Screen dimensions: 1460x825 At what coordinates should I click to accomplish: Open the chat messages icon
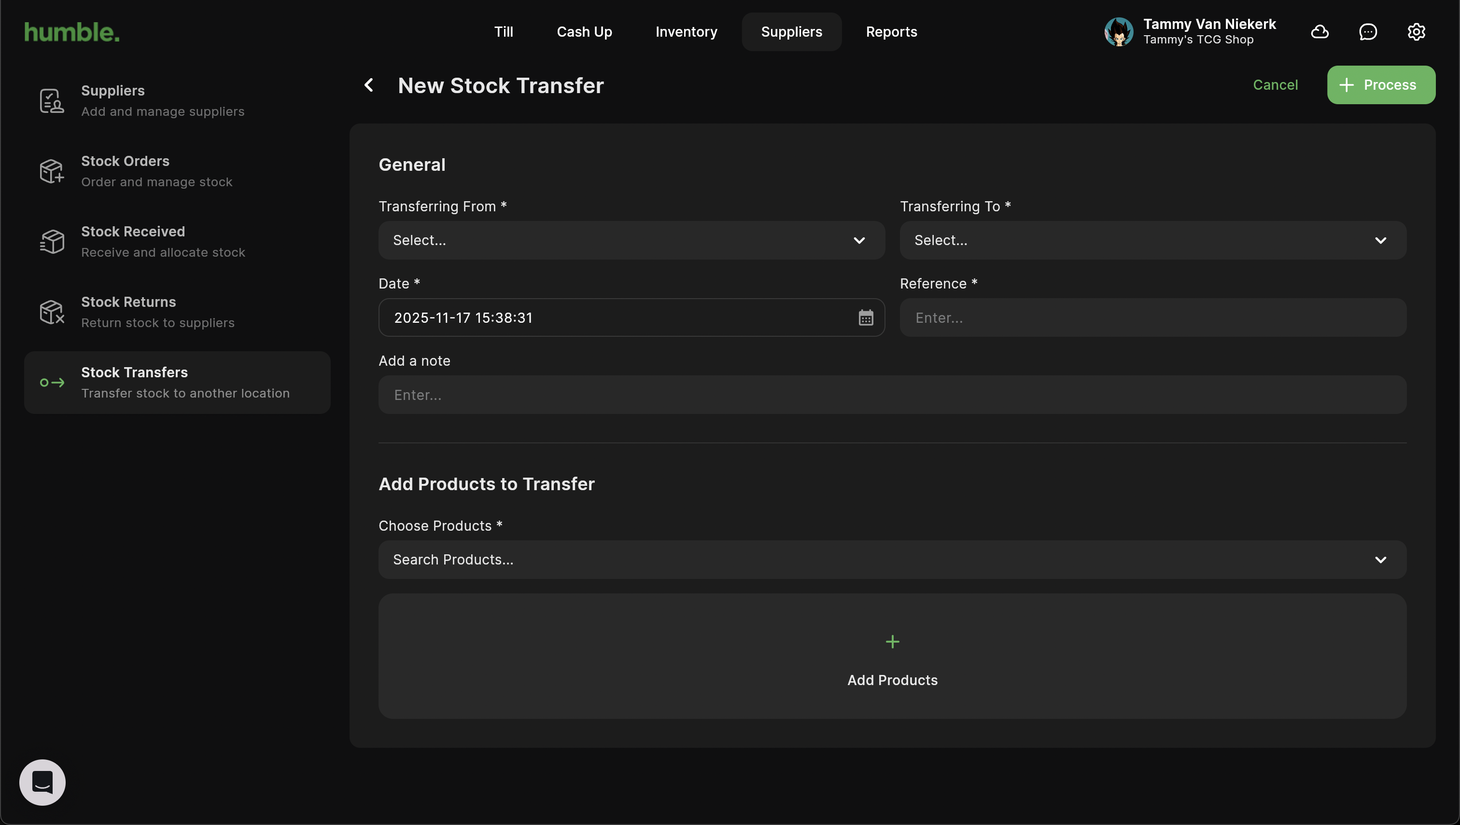pyautogui.click(x=1368, y=32)
